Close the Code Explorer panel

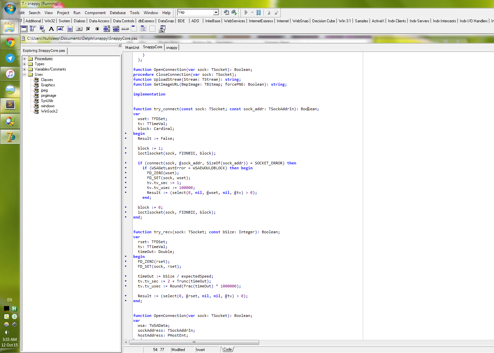[x=120, y=45]
